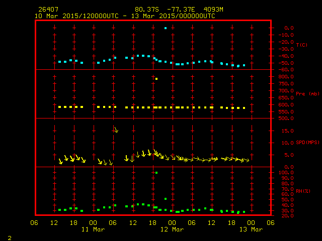Click the 11 Mar date label

pyautogui.click(x=93, y=229)
